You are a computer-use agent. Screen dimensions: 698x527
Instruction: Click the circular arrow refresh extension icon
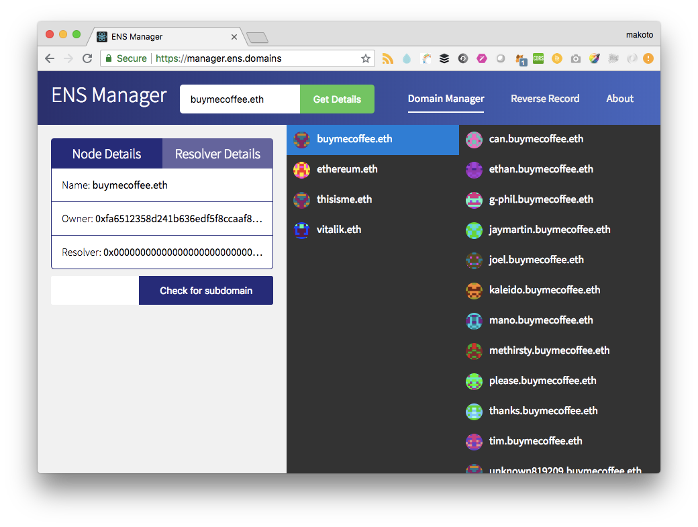pos(463,58)
